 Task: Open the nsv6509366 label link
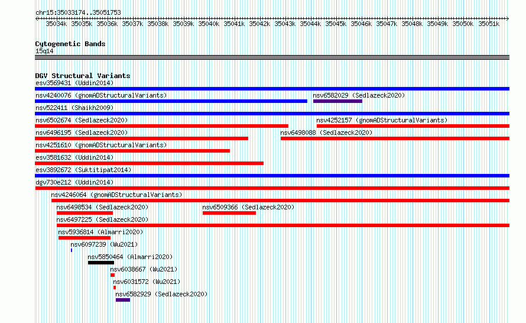(x=248, y=207)
